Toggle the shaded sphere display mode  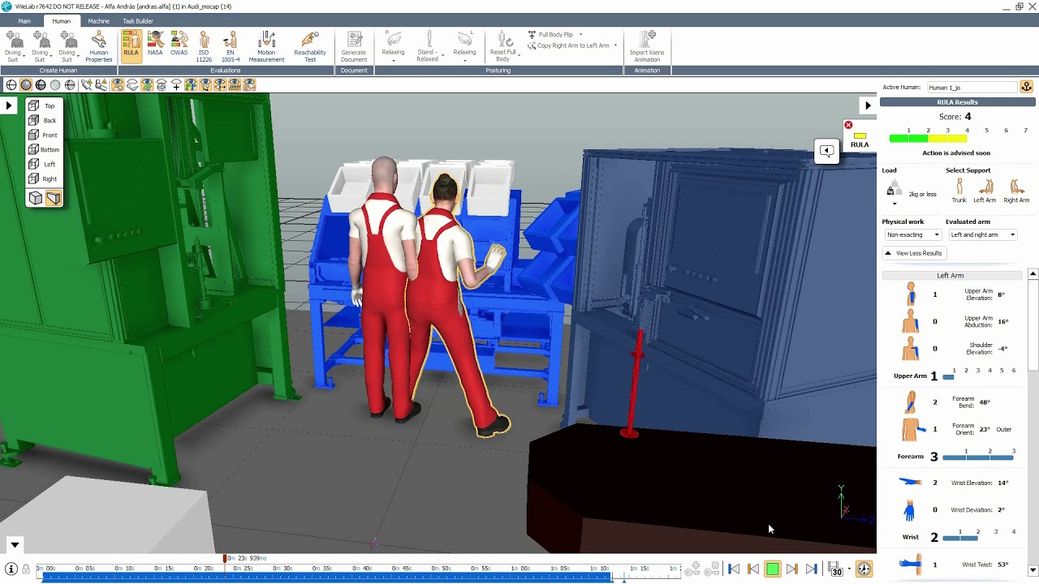click(x=26, y=84)
